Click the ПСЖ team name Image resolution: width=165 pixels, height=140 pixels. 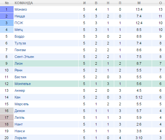click(x=19, y=23)
